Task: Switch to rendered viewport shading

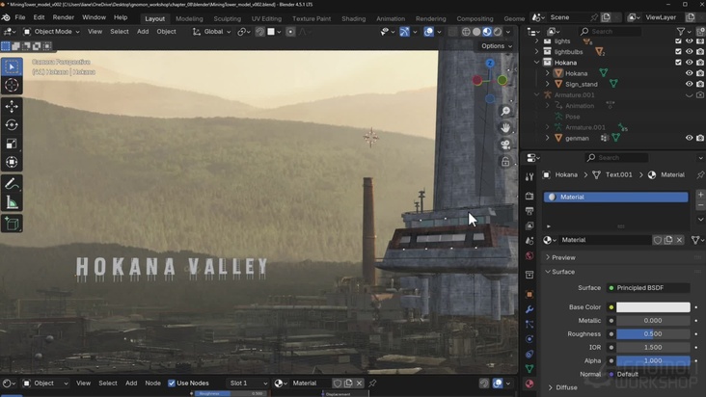Action: [x=498, y=32]
